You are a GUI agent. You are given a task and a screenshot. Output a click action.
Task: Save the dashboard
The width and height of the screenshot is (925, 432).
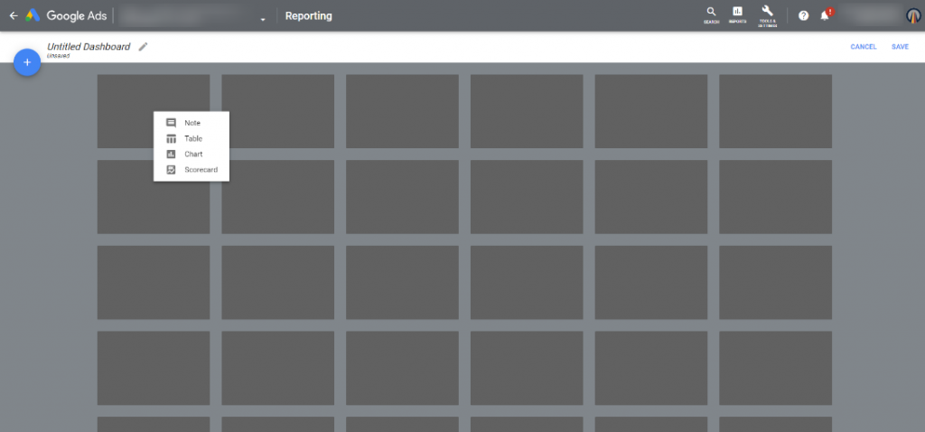click(900, 47)
